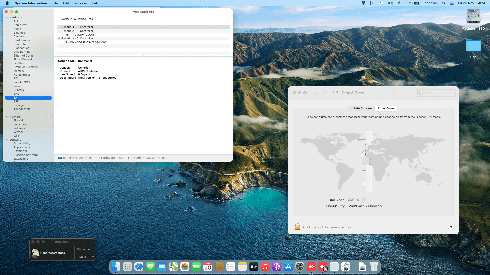Click the Wi-Fi status icon in the menu bar
490x275 pixels.
pyautogui.click(x=363, y=3)
